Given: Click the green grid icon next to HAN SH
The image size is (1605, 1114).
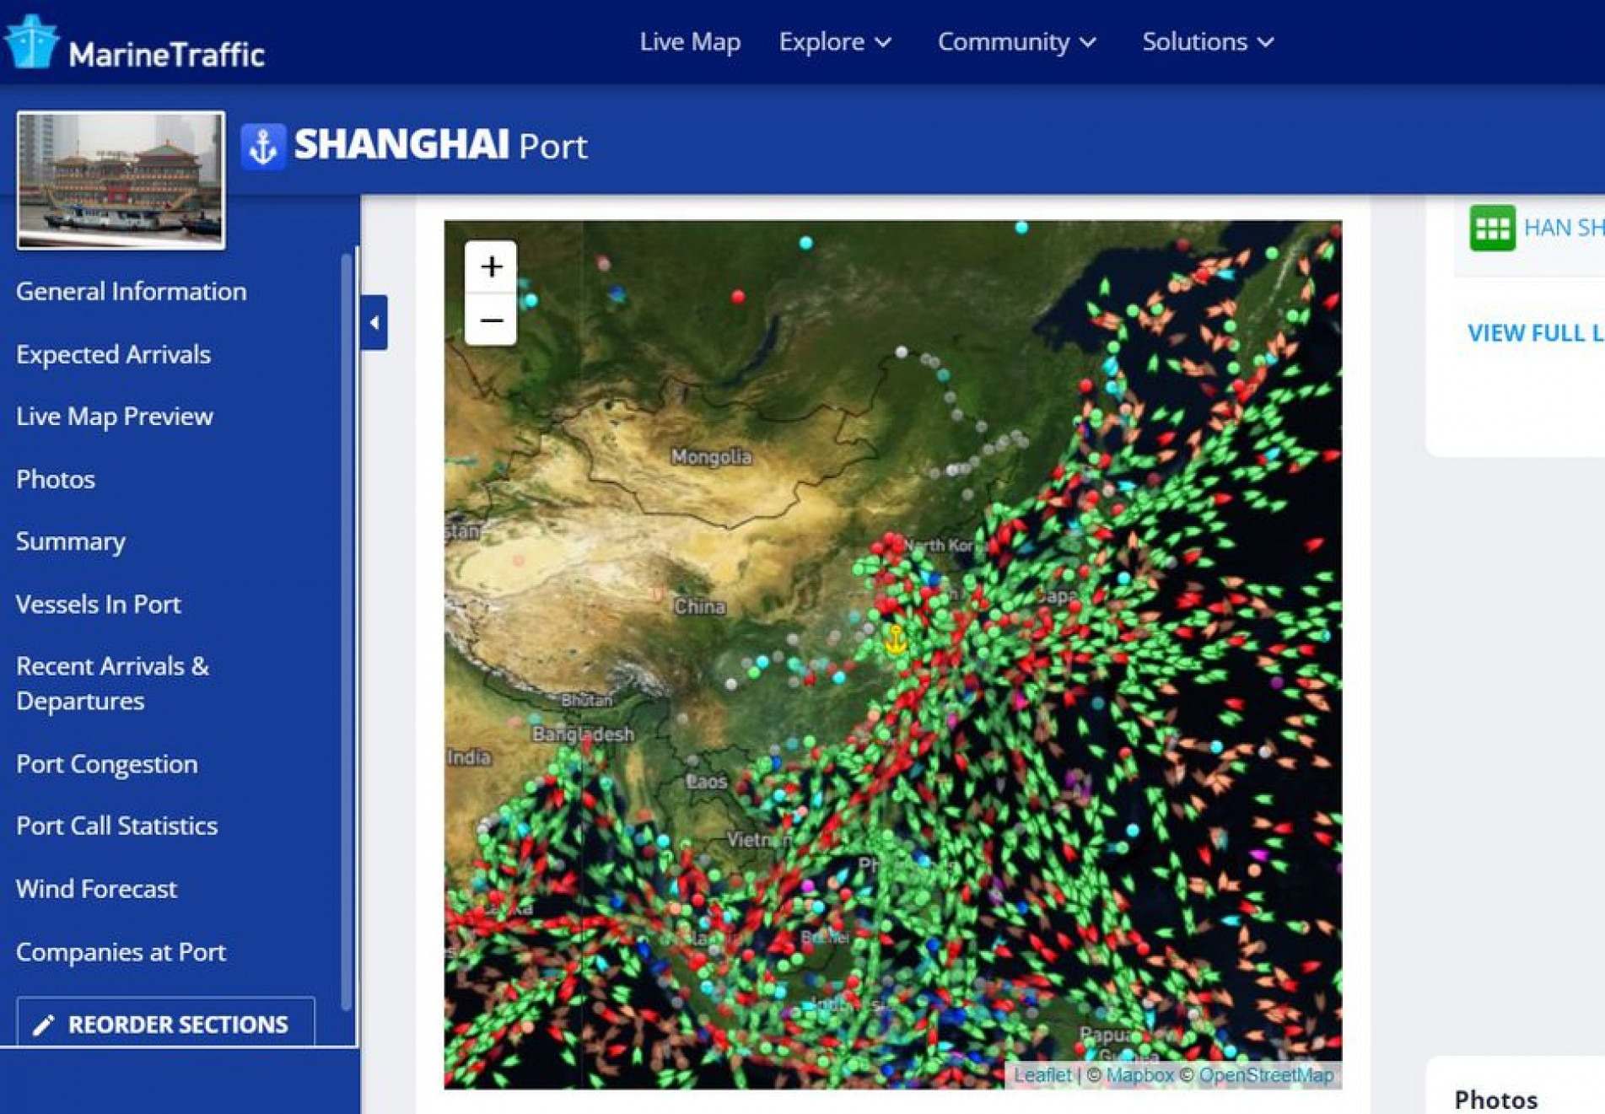Looking at the screenshot, I should (x=1491, y=228).
